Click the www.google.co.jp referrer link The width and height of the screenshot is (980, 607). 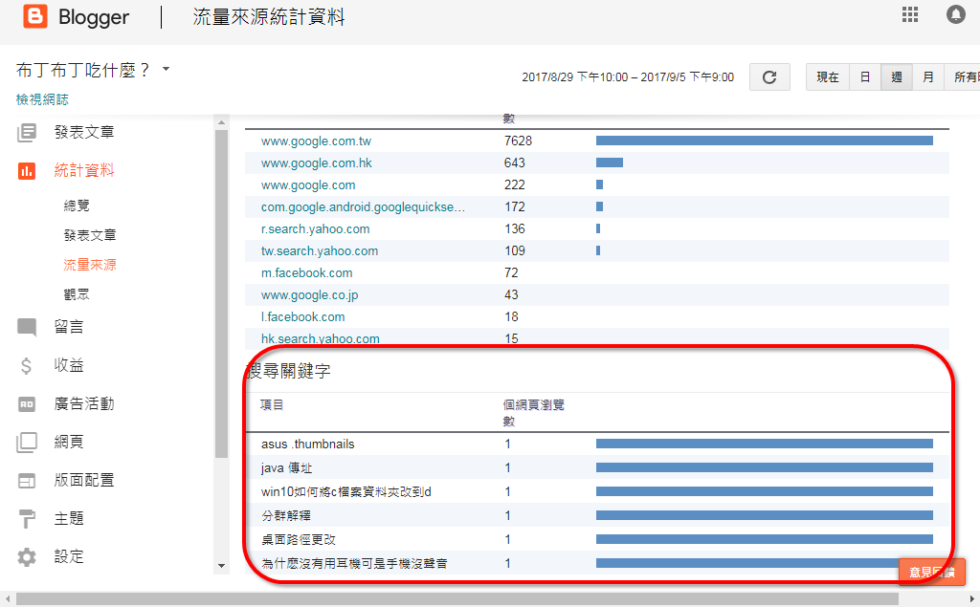pos(309,294)
